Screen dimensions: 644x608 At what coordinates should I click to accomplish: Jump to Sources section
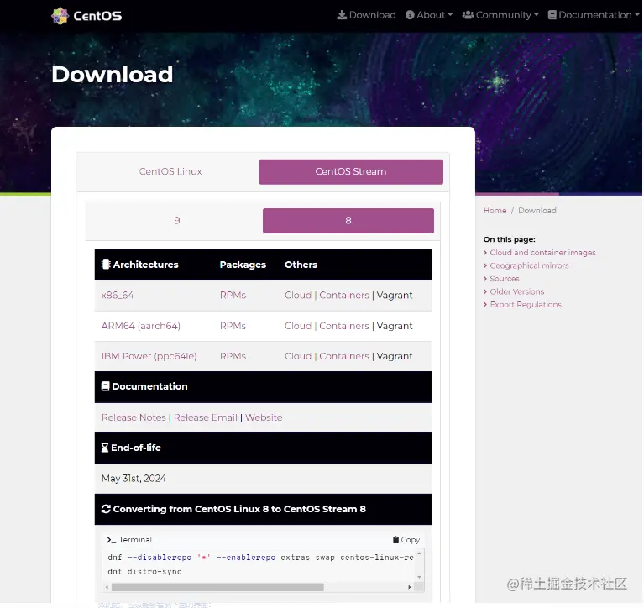coord(505,279)
